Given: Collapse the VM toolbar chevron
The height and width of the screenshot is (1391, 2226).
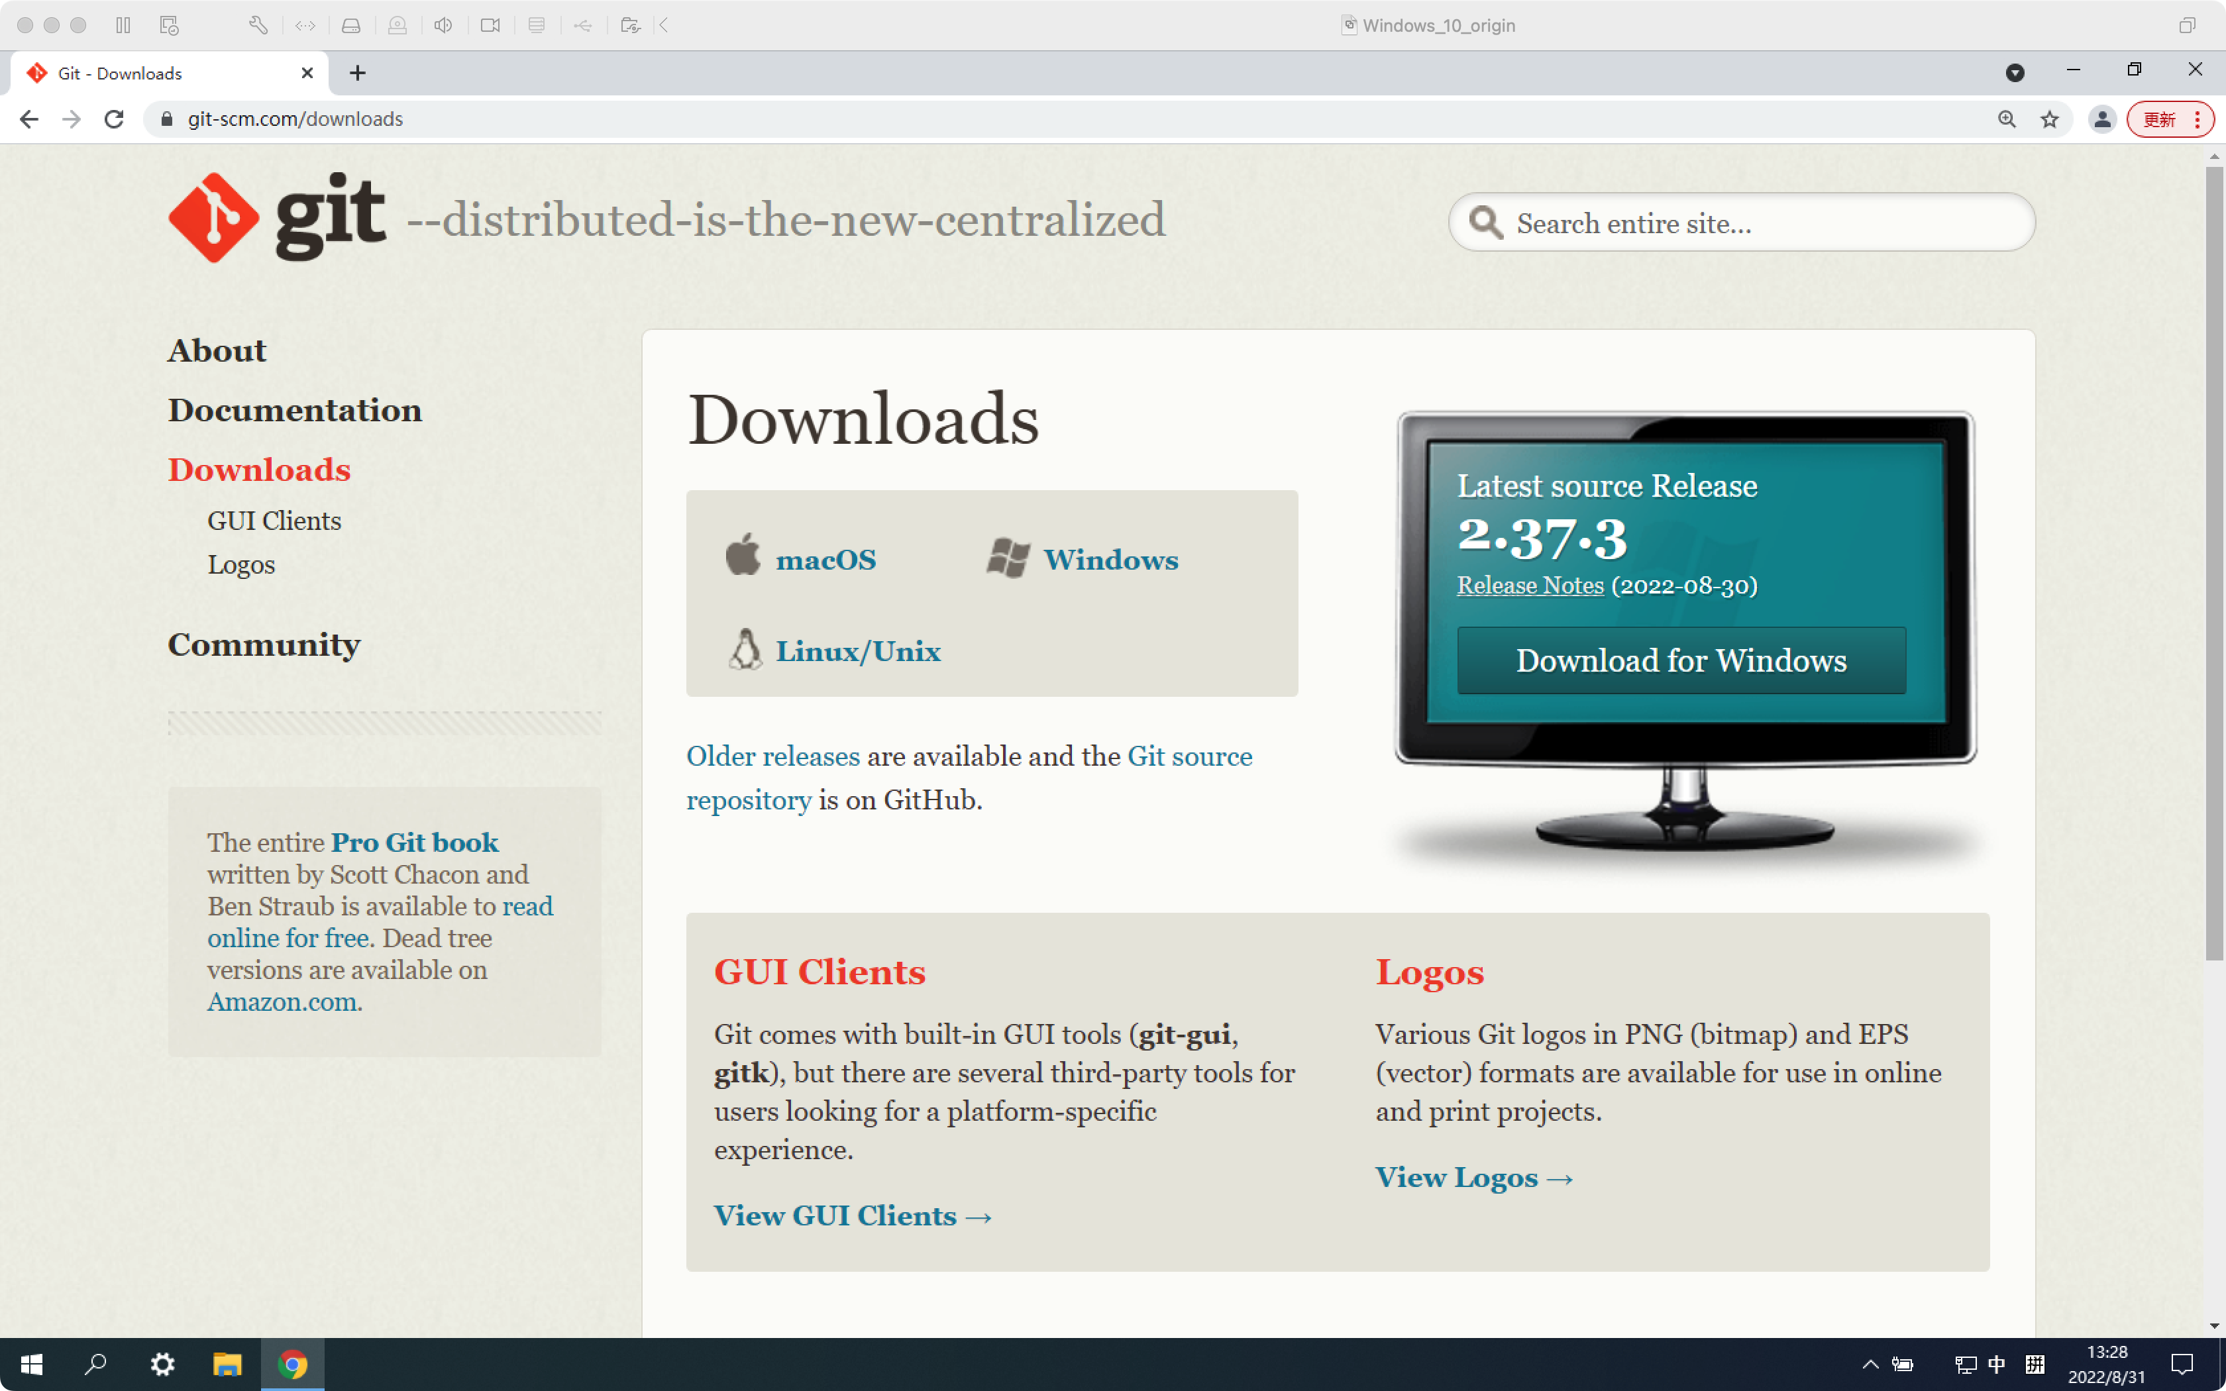Looking at the screenshot, I should (x=663, y=25).
